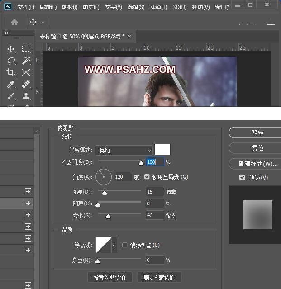Select the Lasso tool
Screen dimensions: 281x289
[11, 61]
